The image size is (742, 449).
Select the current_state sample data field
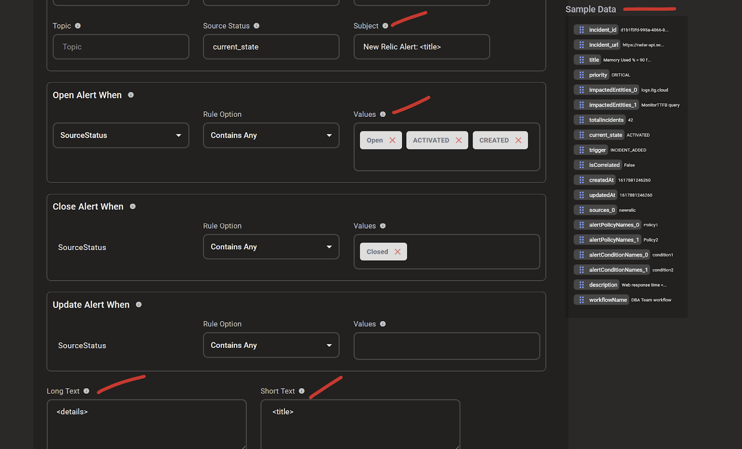[x=605, y=135]
